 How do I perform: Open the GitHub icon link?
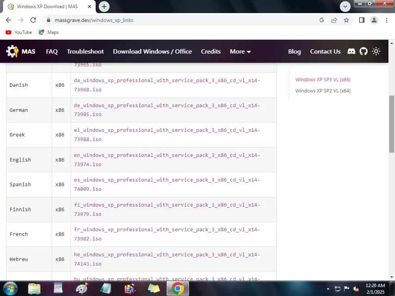pyautogui.click(x=363, y=51)
